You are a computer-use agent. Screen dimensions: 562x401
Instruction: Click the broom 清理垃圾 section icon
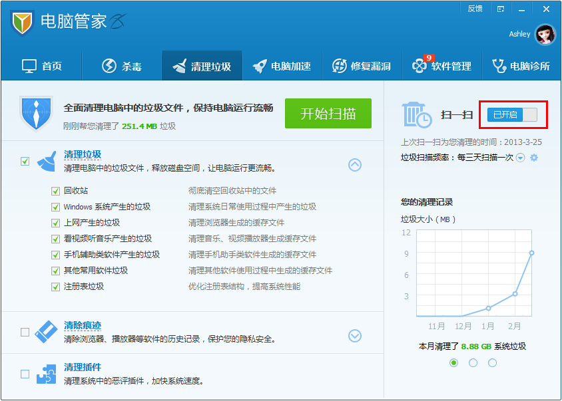(47, 161)
